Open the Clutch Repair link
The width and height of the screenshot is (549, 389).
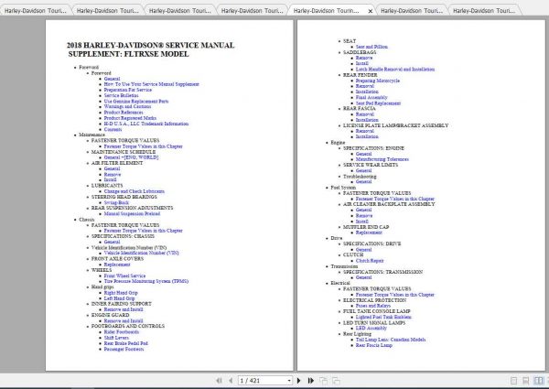(370, 261)
